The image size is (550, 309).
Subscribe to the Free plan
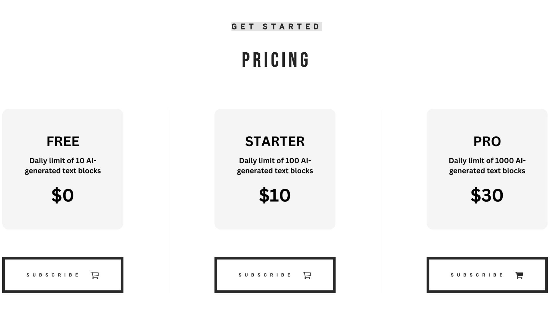pos(63,275)
